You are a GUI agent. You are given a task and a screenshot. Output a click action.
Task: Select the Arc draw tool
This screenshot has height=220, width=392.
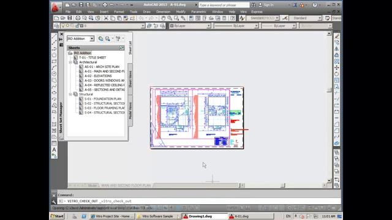tap(54, 68)
